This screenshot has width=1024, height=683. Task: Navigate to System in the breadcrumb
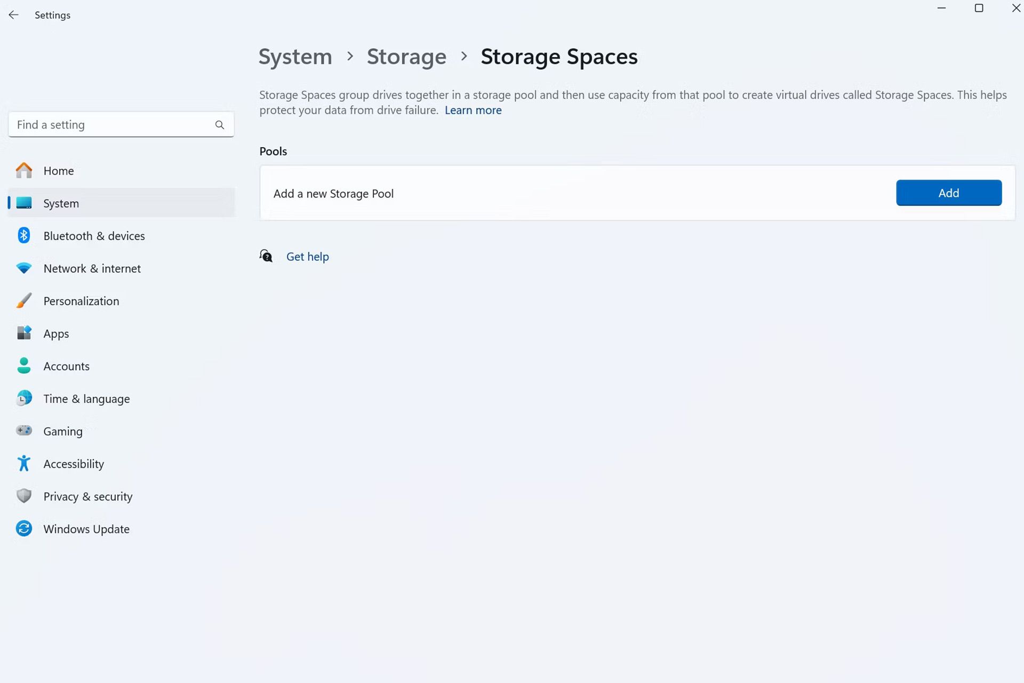295,57
